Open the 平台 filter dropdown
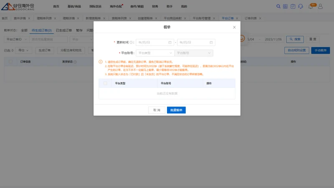The height and width of the screenshot is (188, 334). [81, 39]
